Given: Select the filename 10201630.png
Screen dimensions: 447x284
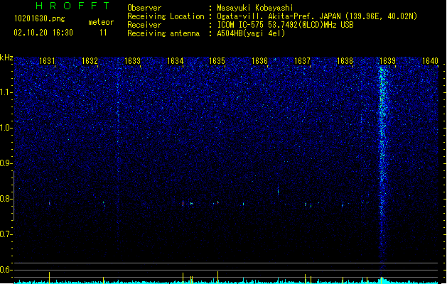Looking at the screenshot, I should tap(39, 18).
